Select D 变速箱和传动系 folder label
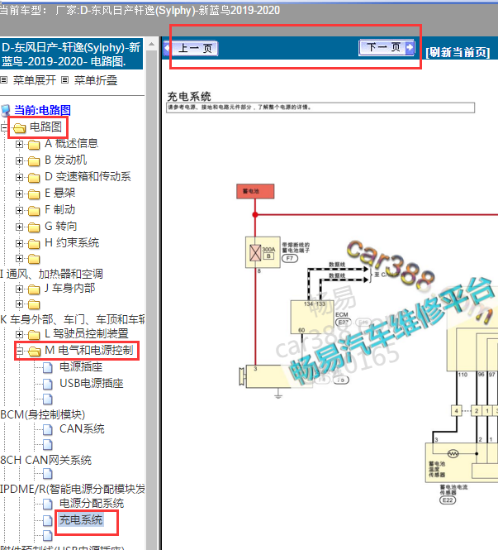Screen dimensions: 498x550 pyautogui.click(x=88, y=176)
